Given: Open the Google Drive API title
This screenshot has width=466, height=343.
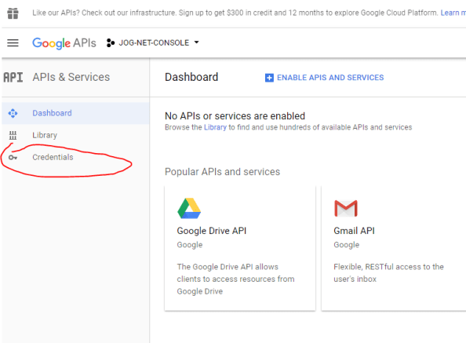Looking at the screenshot, I should [x=212, y=231].
